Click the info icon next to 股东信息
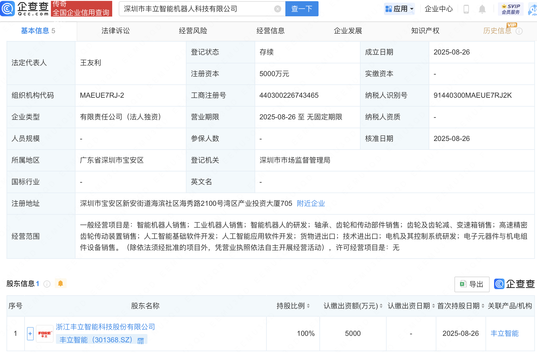537x353 pixels. pyautogui.click(x=47, y=284)
